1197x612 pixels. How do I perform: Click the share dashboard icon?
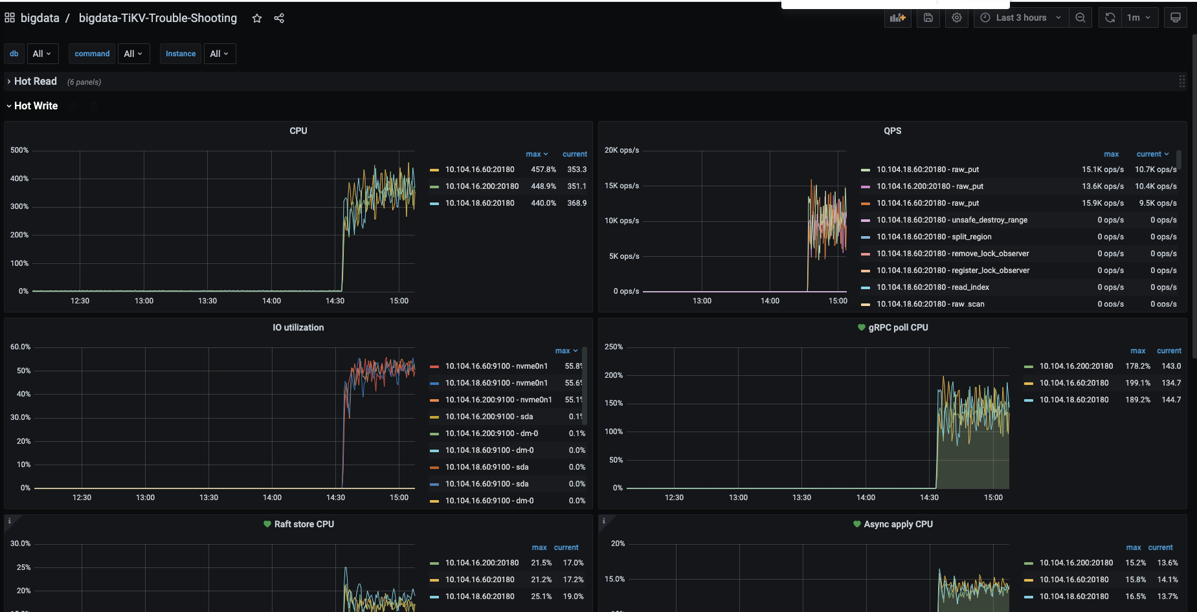279,18
